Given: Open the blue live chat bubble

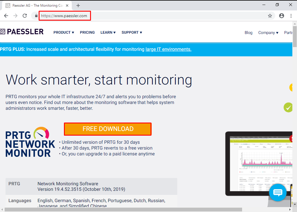Looking at the screenshot, I should point(278,193).
